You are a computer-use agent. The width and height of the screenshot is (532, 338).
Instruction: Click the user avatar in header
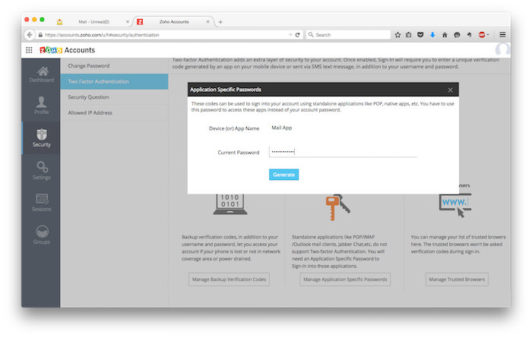[x=502, y=49]
